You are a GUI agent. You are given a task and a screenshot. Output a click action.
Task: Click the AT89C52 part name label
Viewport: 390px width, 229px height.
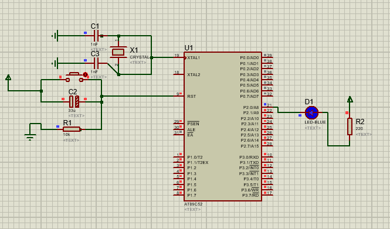pos(194,204)
